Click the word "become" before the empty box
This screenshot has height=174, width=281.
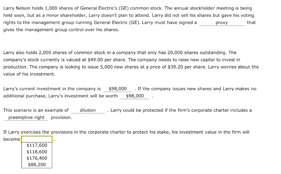tap(12, 139)
